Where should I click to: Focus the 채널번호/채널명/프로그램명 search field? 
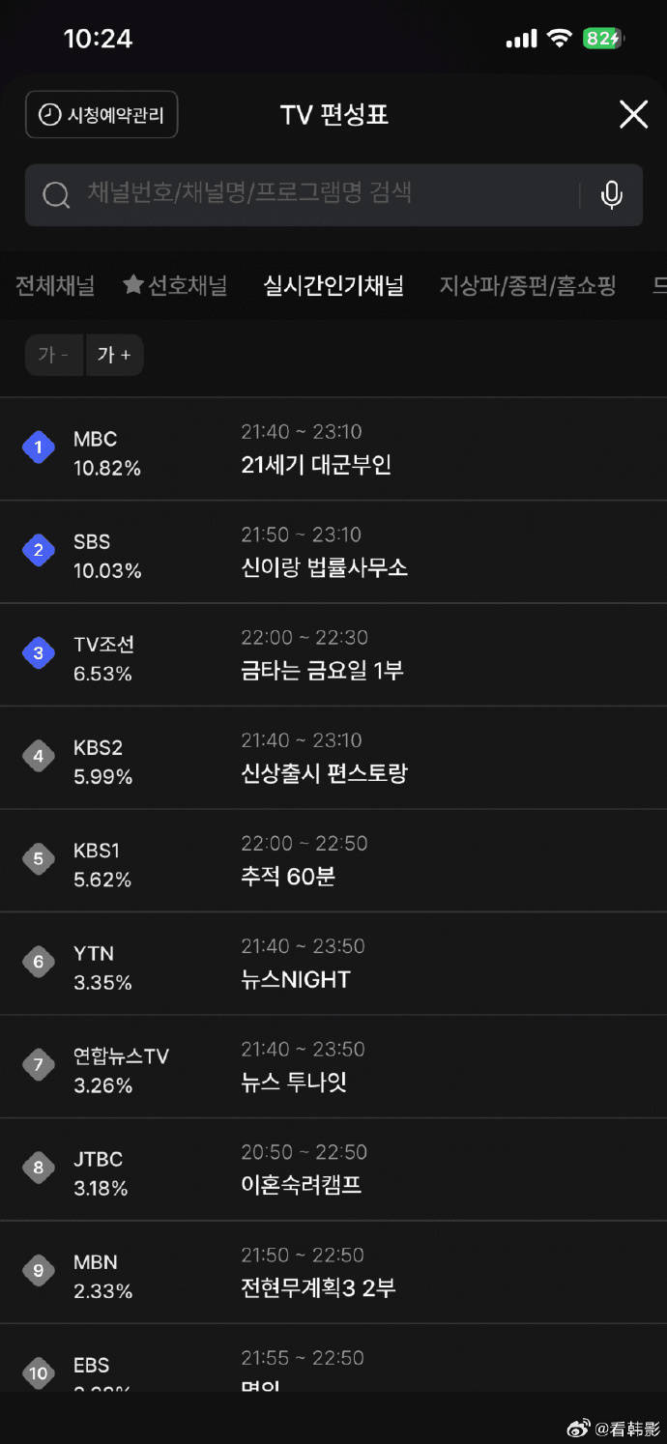coord(309,193)
